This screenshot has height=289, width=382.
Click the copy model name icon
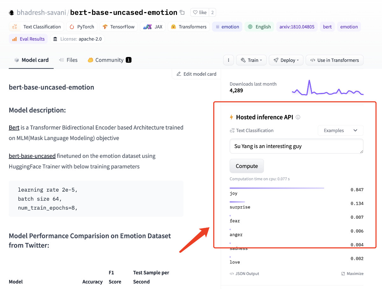coord(182,12)
